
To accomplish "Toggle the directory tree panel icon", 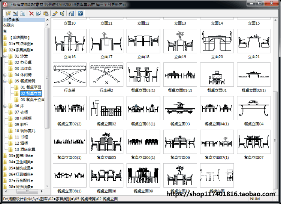I will pyautogui.click(x=15, y=13).
